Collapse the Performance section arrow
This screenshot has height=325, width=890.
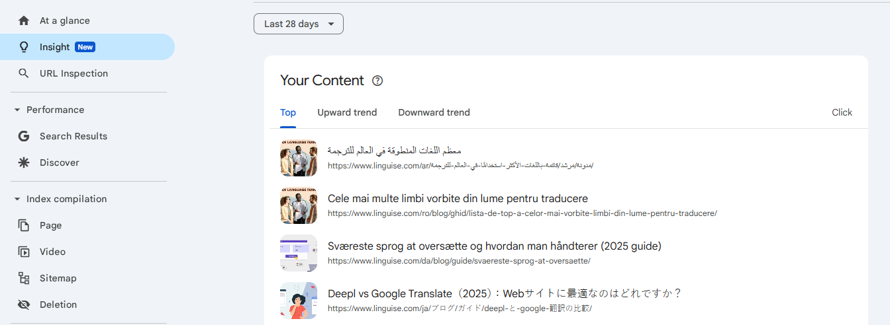pos(17,110)
